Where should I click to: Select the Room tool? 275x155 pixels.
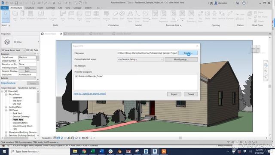[155, 15]
